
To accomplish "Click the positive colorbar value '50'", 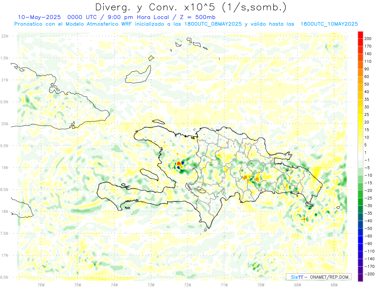I will click(367, 84).
